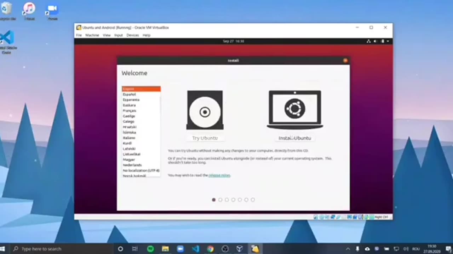Click the Right Ctrl host key indicator
453x254 pixels.
381,217
